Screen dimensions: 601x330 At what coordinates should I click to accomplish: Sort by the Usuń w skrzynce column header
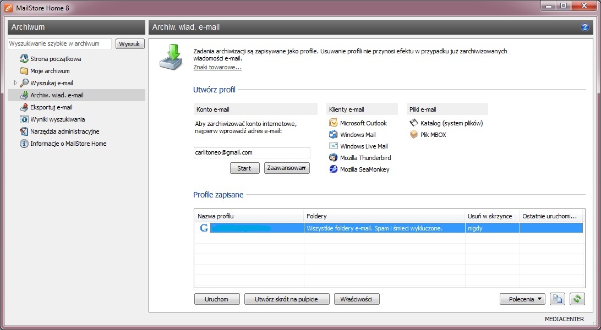tap(492, 216)
